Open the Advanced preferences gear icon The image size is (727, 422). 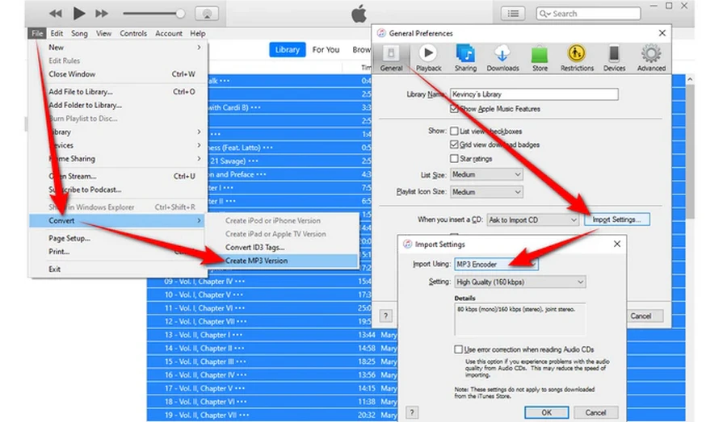[x=651, y=58]
